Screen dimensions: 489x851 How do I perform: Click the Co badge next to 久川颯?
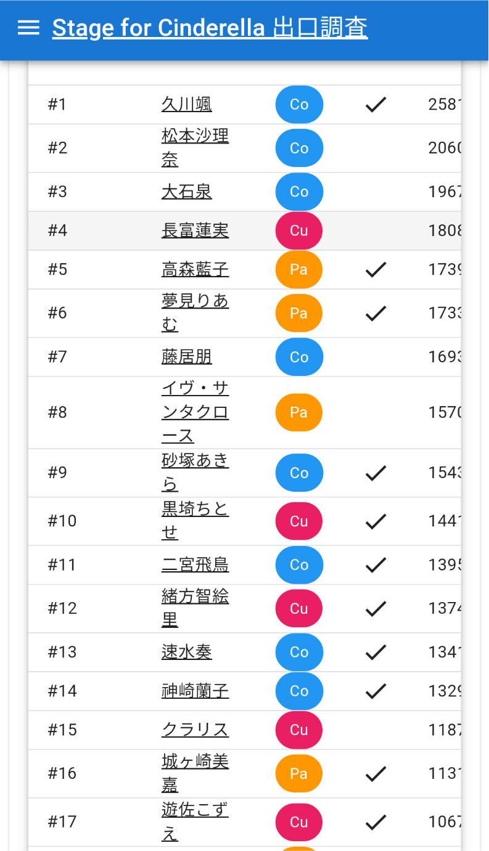(299, 105)
